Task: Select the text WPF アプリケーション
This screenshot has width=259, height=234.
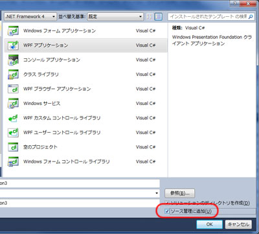Action: point(46,45)
